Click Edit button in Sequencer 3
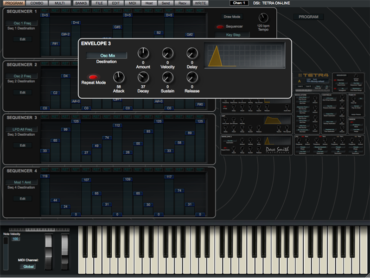The width and height of the screenshot is (370, 278). tap(22, 145)
